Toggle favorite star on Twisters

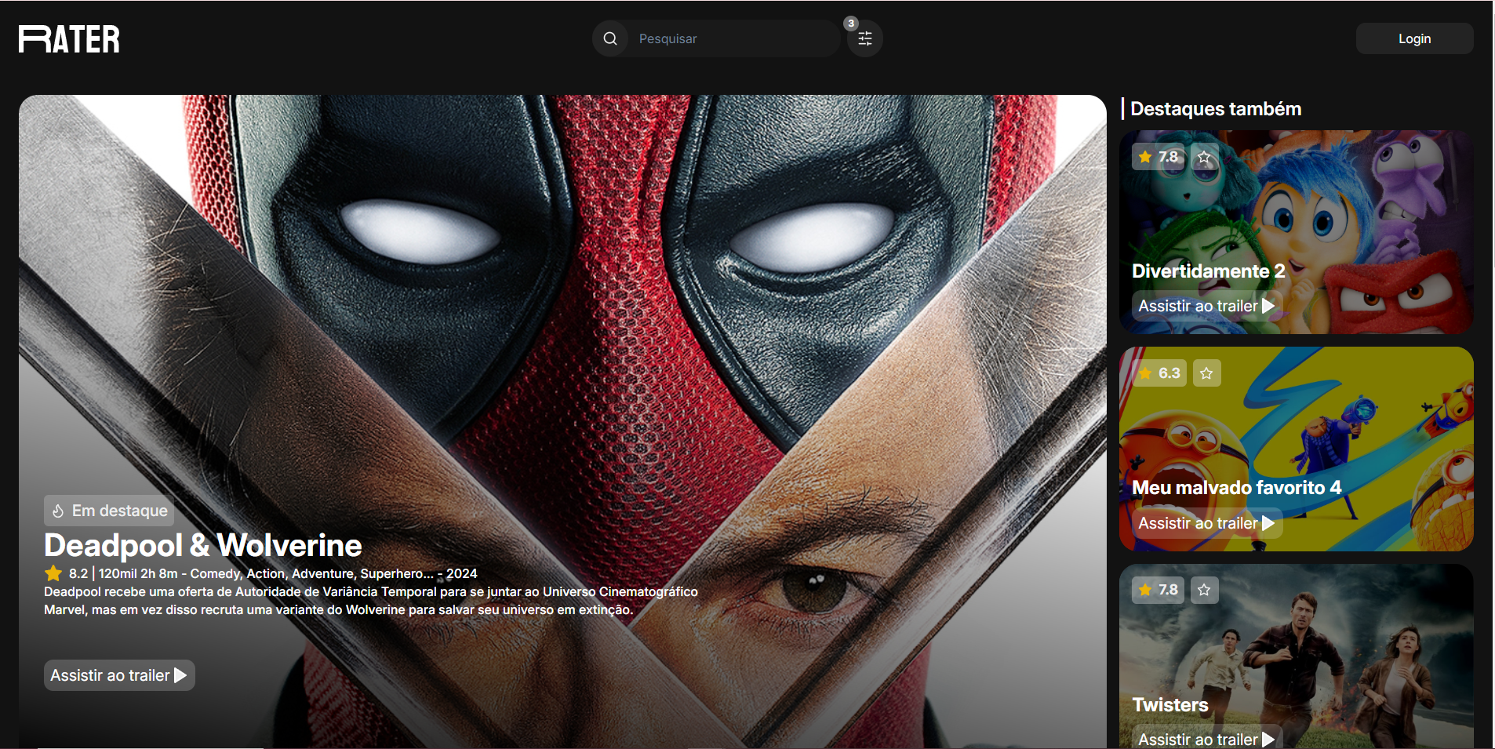[x=1205, y=590]
